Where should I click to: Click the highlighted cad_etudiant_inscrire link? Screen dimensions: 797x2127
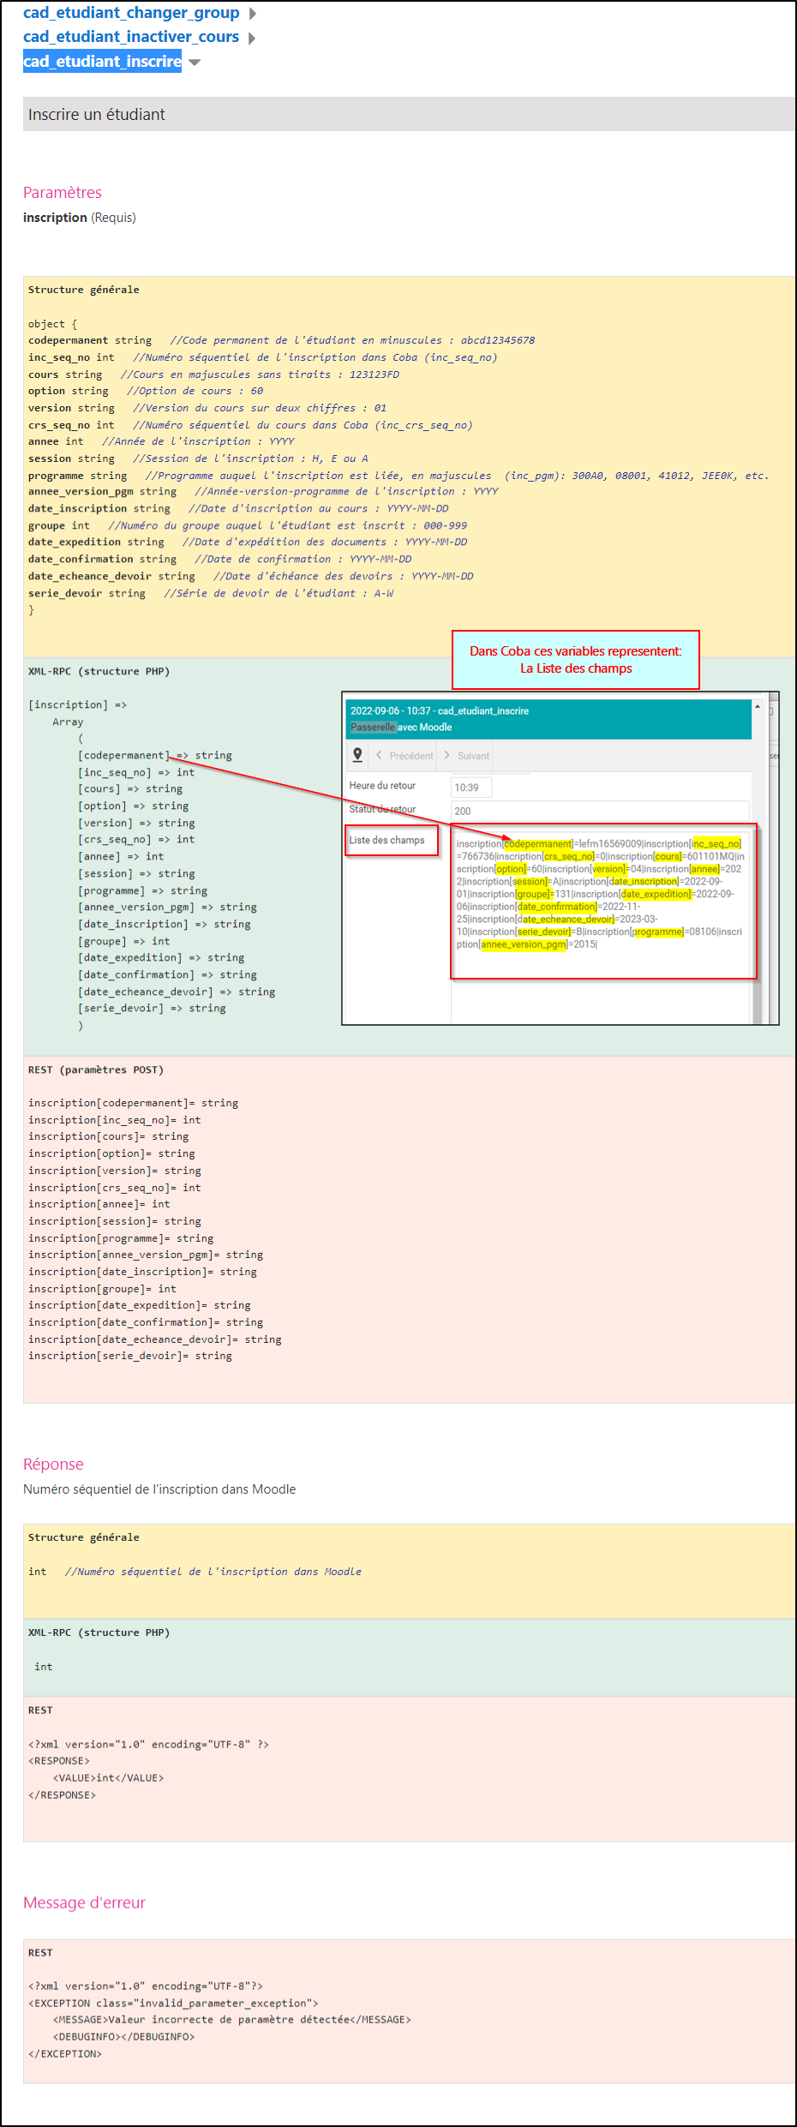pyautogui.click(x=102, y=61)
